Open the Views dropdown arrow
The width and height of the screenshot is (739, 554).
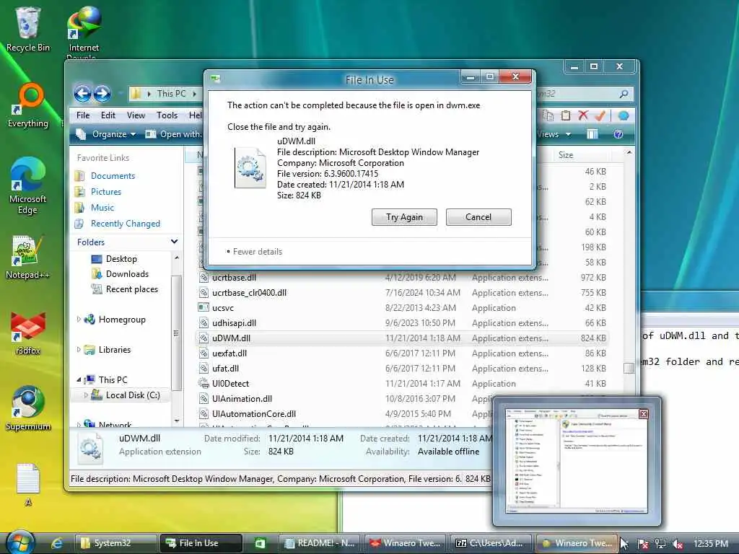coord(569,134)
